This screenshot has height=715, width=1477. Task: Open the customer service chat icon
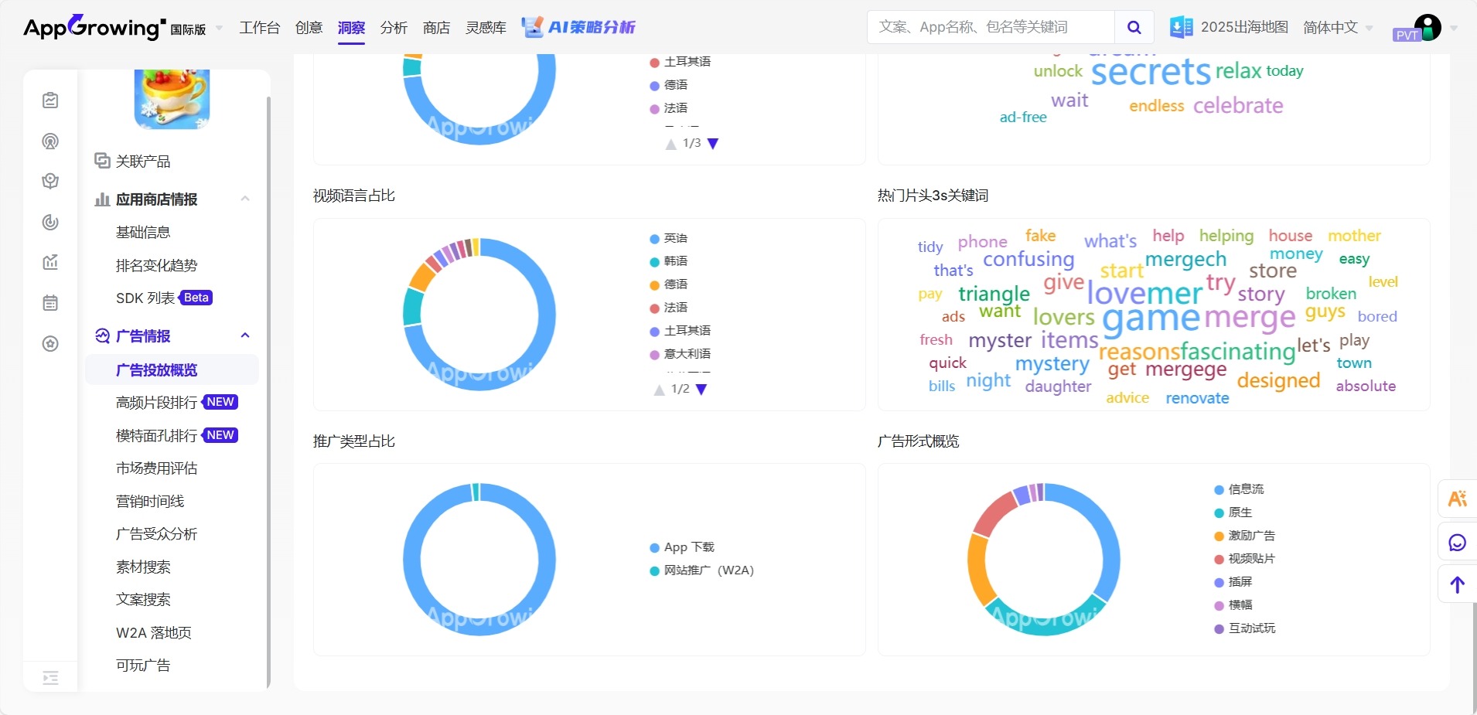(x=1457, y=543)
